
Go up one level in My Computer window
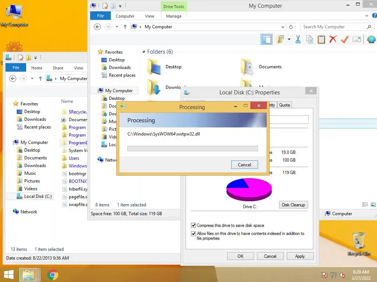125,27
